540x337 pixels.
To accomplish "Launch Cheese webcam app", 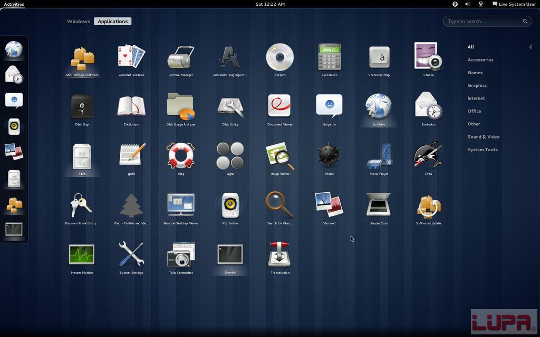I will coord(428,60).
